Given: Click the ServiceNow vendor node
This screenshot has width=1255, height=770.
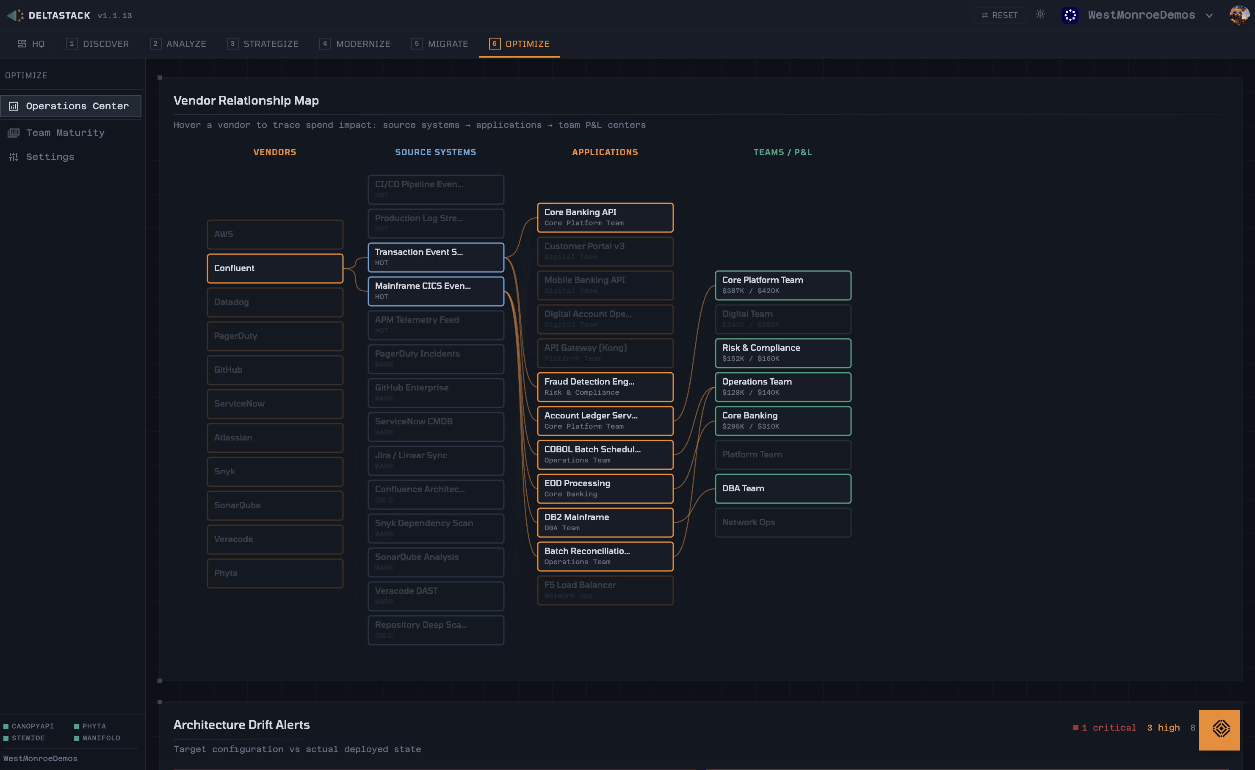Looking at the screenshot, I should click(275, 404).
